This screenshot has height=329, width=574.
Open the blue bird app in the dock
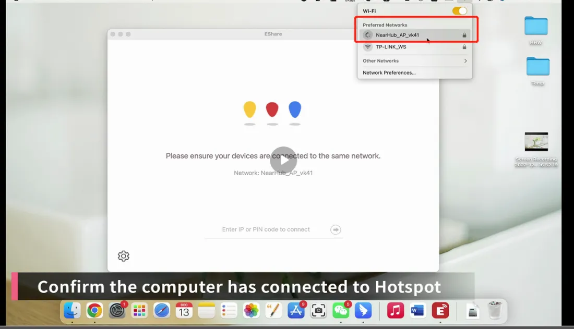[x=363, y=311]
